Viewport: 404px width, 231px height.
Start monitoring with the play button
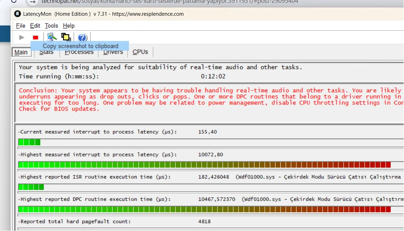point(22,37)
